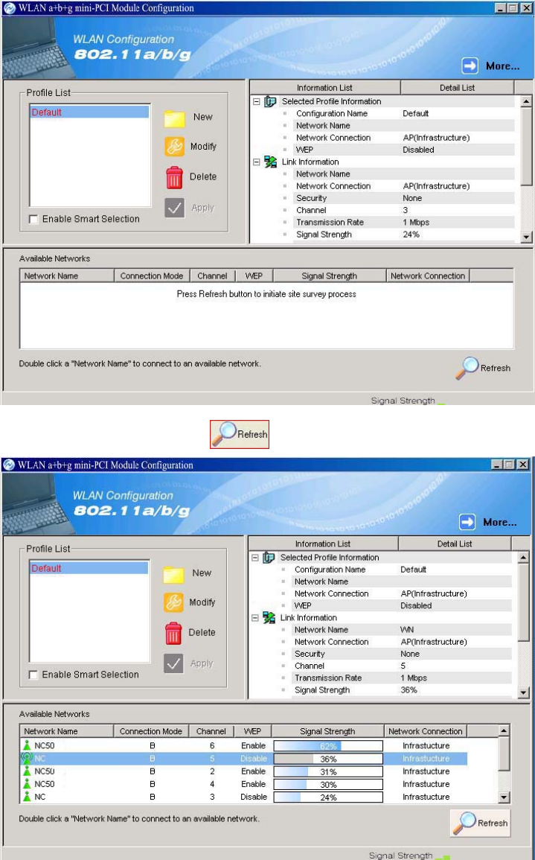Collapse Selected Profile Information in upper window
Screen dimensions: 535x860
pos(256,101)
